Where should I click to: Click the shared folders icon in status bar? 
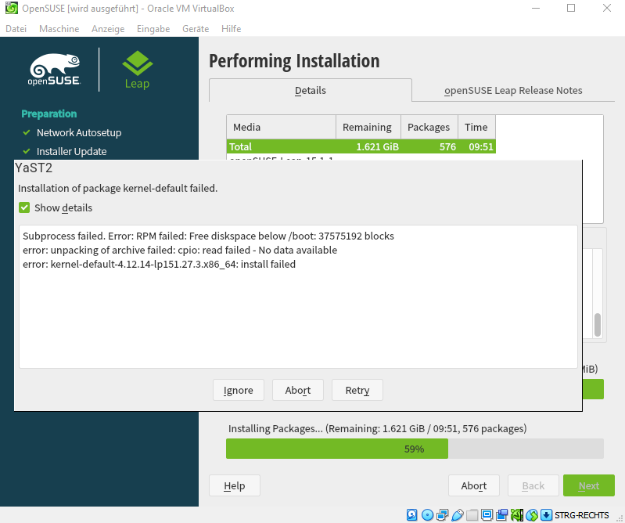pos(472,515)
